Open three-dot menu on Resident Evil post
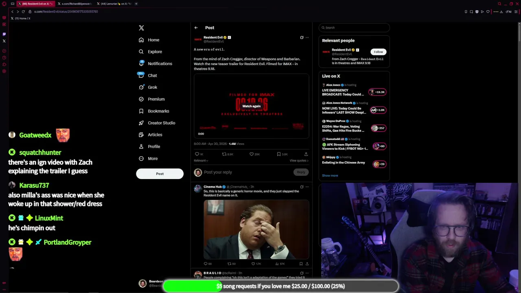This screenshot has width=521, height=293. [307, 37]
